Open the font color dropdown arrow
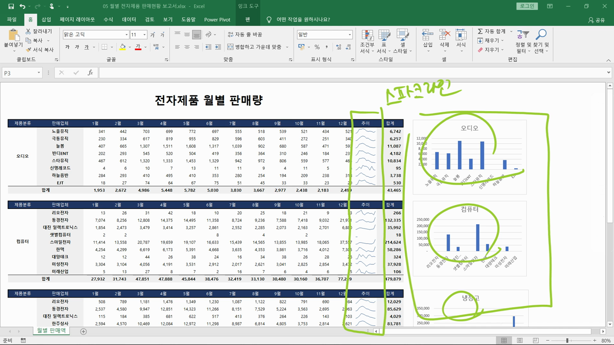Image resolution: width=614 pixels, height=345 pixels. pos(145,47)
